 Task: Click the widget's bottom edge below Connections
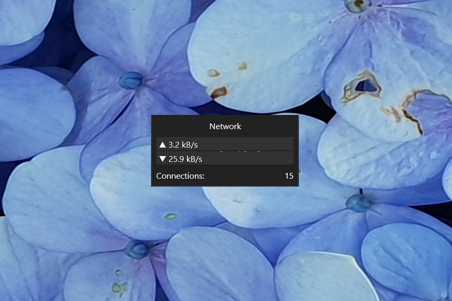coord(225,186)
